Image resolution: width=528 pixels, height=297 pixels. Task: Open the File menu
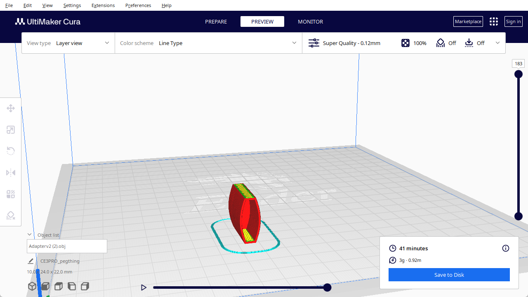(9, 5)
